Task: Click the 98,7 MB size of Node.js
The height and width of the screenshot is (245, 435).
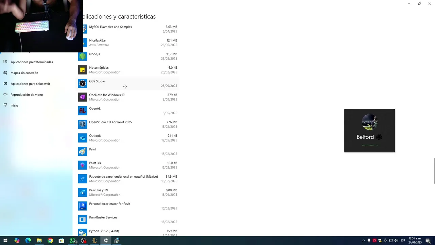Action: (171, 54)
